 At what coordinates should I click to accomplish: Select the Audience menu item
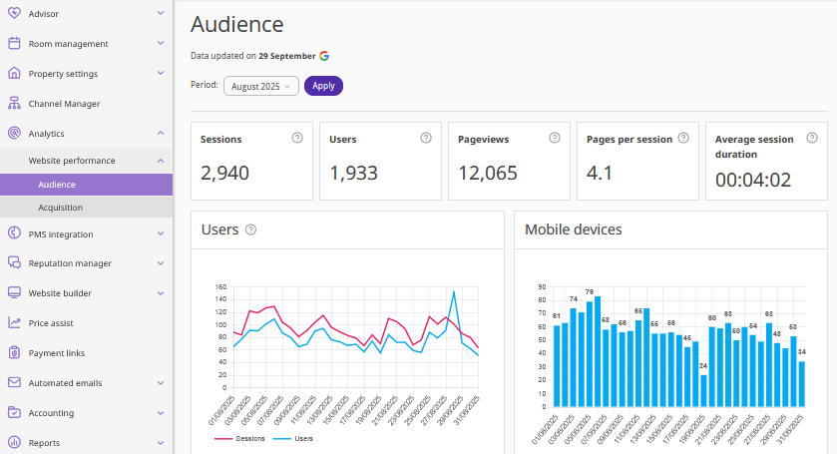coord(86,185)
